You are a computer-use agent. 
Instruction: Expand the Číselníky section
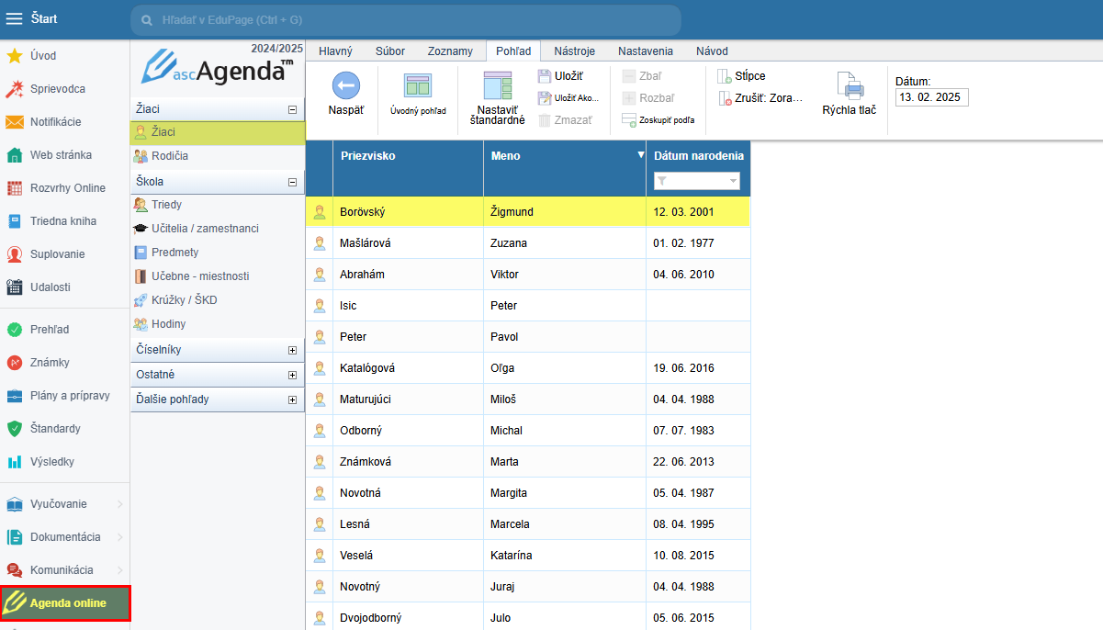[292, 350]
